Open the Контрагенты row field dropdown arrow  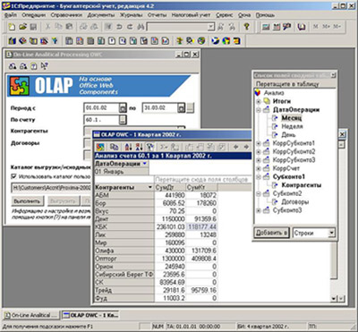150,187
